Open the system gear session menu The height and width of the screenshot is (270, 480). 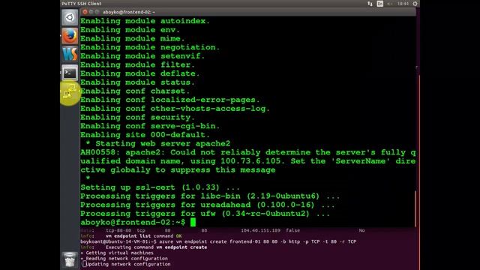(415, 4)
